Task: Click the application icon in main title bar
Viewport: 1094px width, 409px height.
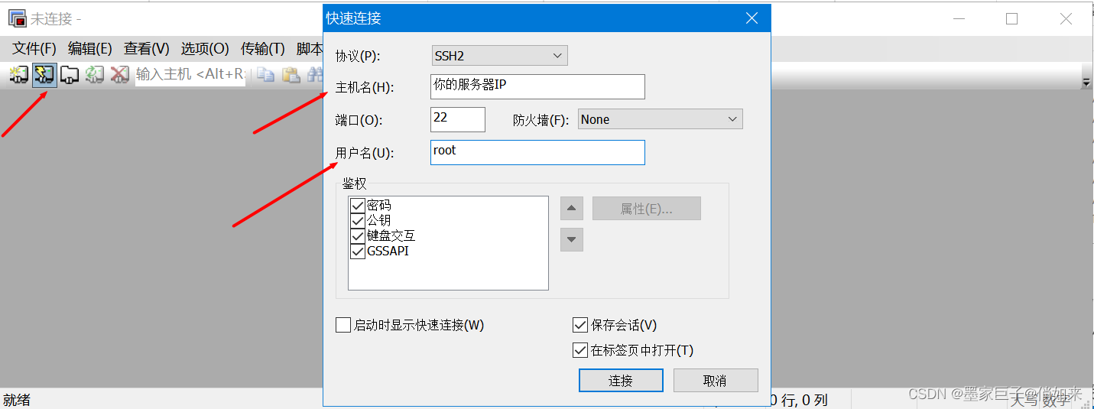Action: click(x=17, y=18)
